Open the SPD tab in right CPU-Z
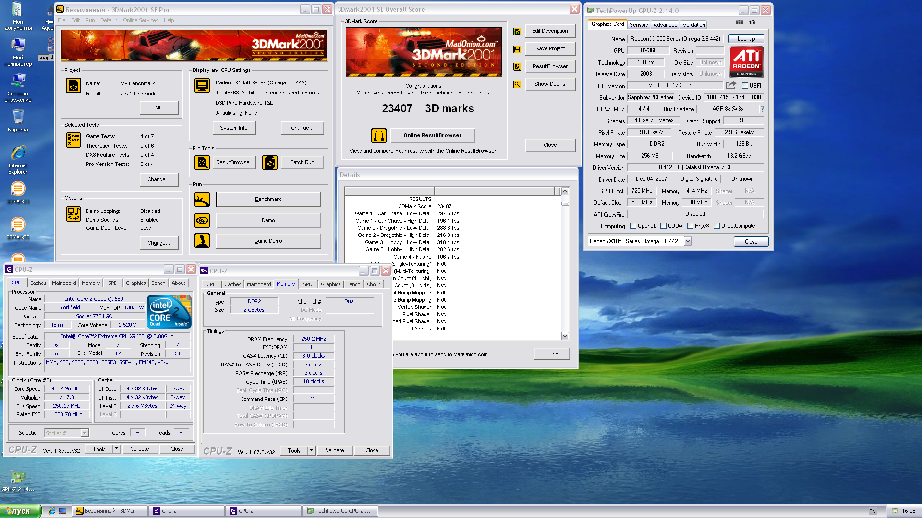This screenshot has width=922, height=518. (x=308, y=284)
